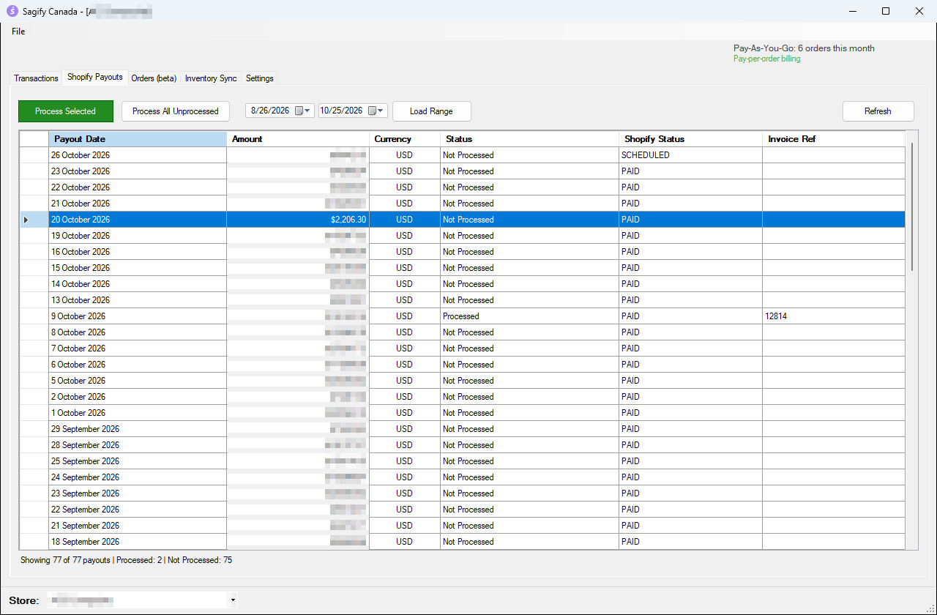Click the Pay-per-order billing link
This screenshot has height=615, width=937.
click(x=766, y=59)
